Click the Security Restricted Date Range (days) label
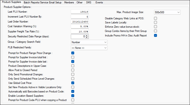The height and width of the screenshot is (105, 190). point(28,36)
